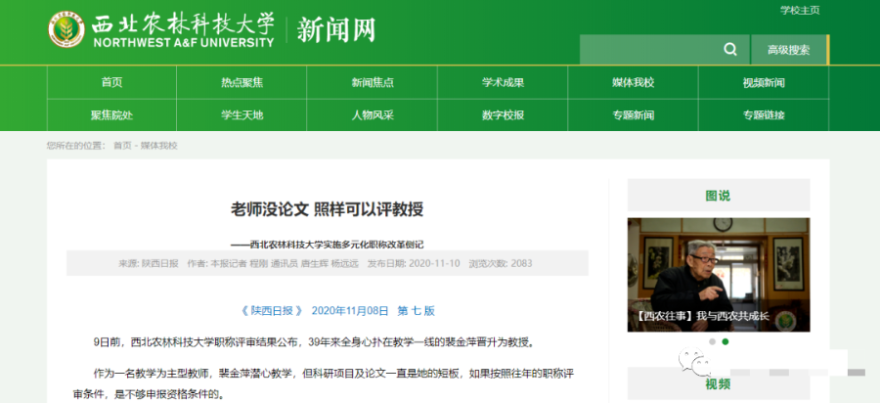
Task: Click the magnifier search icon
Action: point(729,50)
